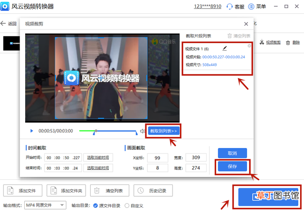
Task: Click the account number 123****8910
Action: pyautogui.click(x=208, y=6)
